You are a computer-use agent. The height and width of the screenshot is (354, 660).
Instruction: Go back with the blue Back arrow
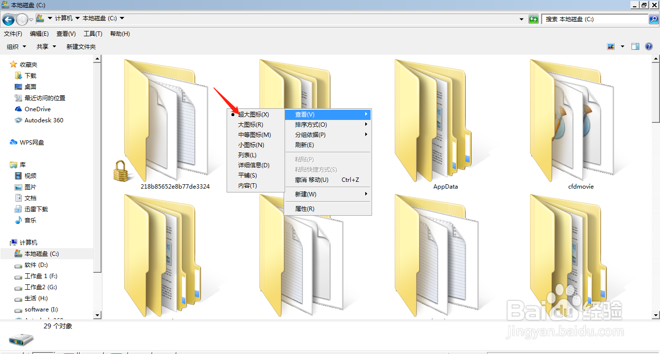8,19
